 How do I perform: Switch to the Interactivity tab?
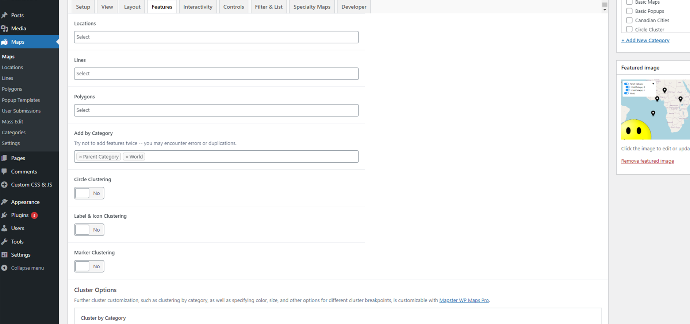click(x=198, y=7)
